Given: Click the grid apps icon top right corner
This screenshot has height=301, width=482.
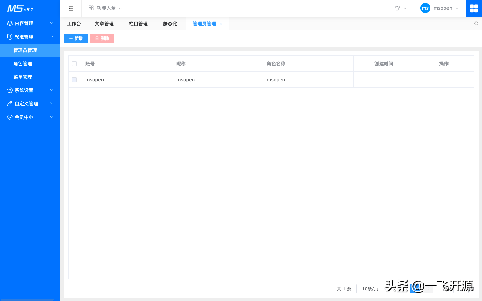Looking at the screenshot, I should pos(474,8).
